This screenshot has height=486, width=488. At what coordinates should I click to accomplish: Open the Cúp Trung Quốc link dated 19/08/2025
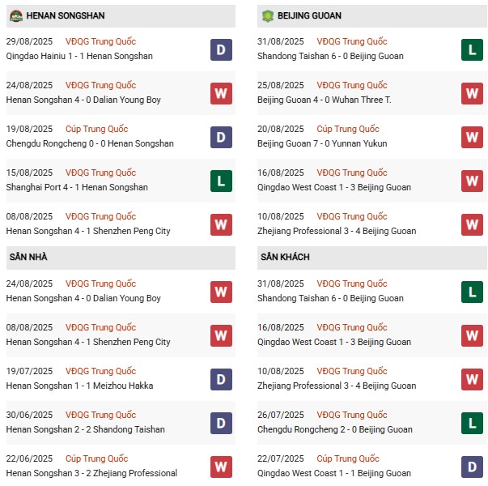(x=97, y=129)
